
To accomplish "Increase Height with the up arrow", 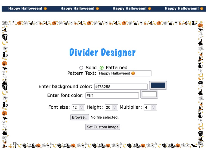I will pos(115,106).
